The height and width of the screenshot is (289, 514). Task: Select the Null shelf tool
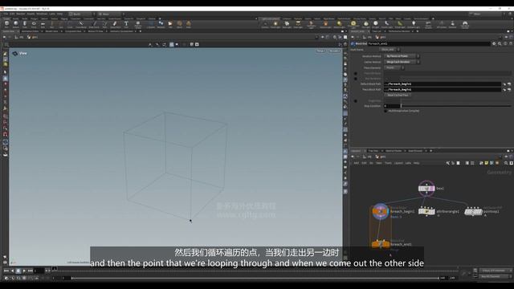[51, 24]
